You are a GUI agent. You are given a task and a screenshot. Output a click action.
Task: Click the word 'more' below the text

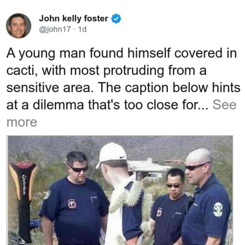pos(22,122)
